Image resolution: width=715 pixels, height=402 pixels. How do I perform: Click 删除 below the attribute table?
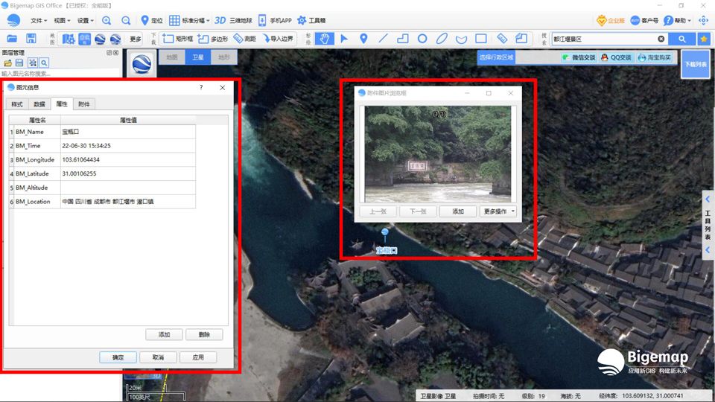[204, 334]
